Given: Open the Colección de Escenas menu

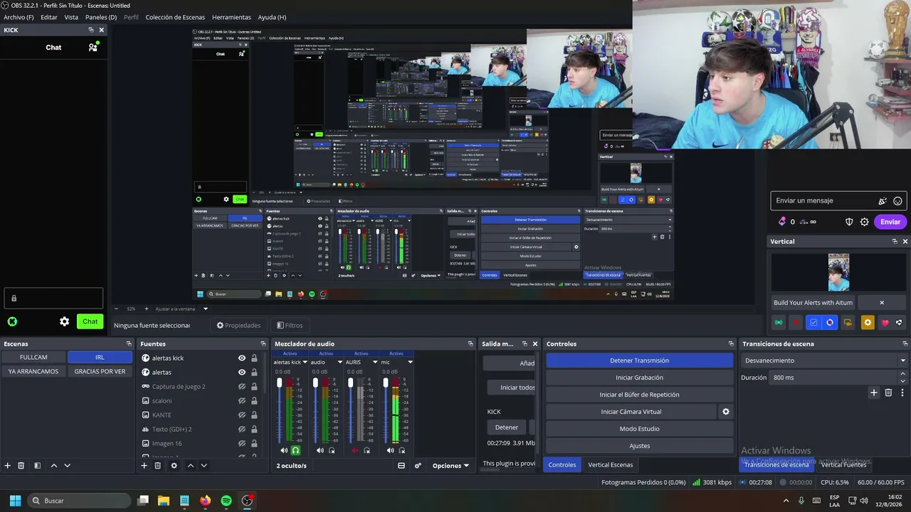Looking at the screenshot, I should (x=175, y=17).
